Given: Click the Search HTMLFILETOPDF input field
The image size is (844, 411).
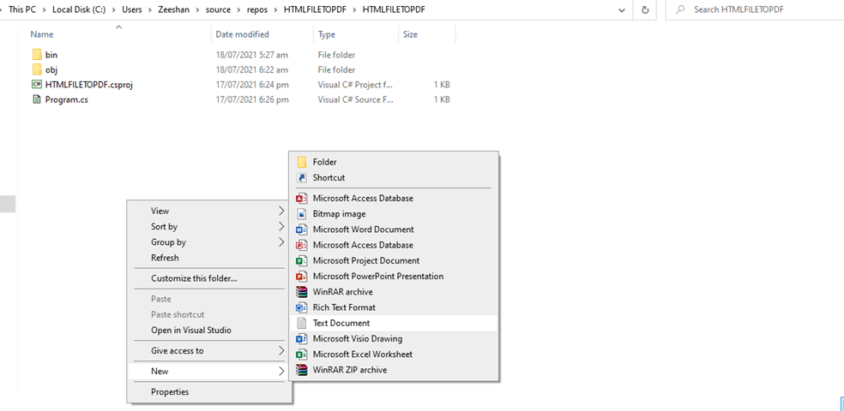Looking at the screenshot, I should coord(755,9).
